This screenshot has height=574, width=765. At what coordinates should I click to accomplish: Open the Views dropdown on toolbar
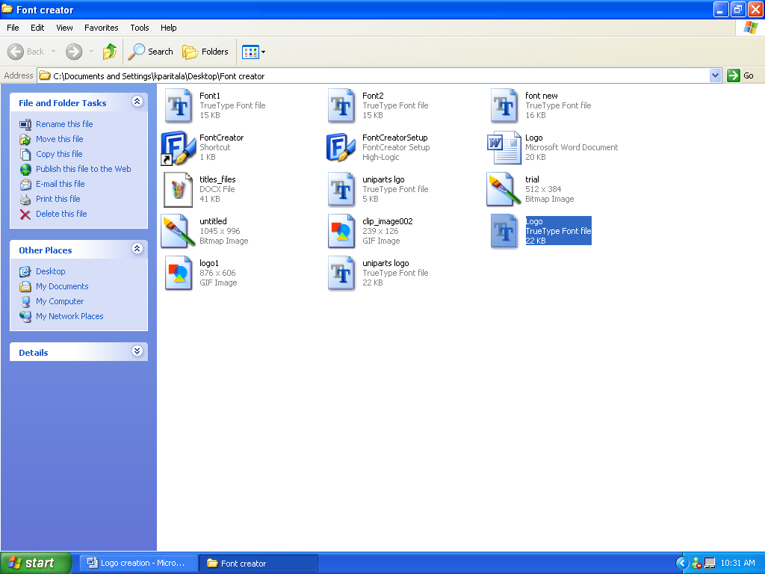252,52
